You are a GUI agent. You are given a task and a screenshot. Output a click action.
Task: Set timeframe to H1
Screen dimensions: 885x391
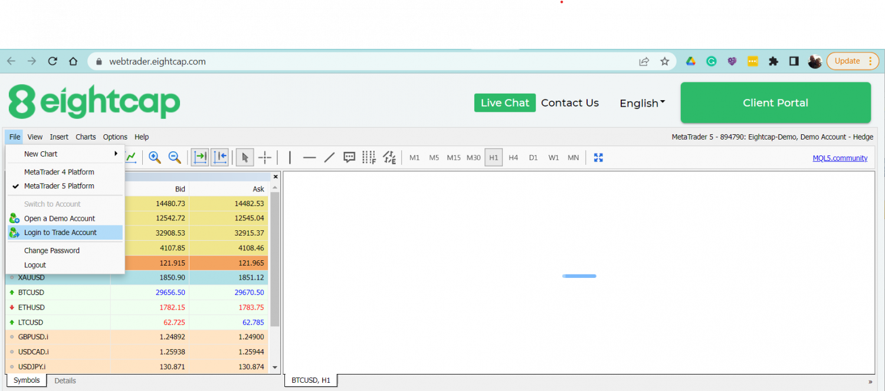494,158
